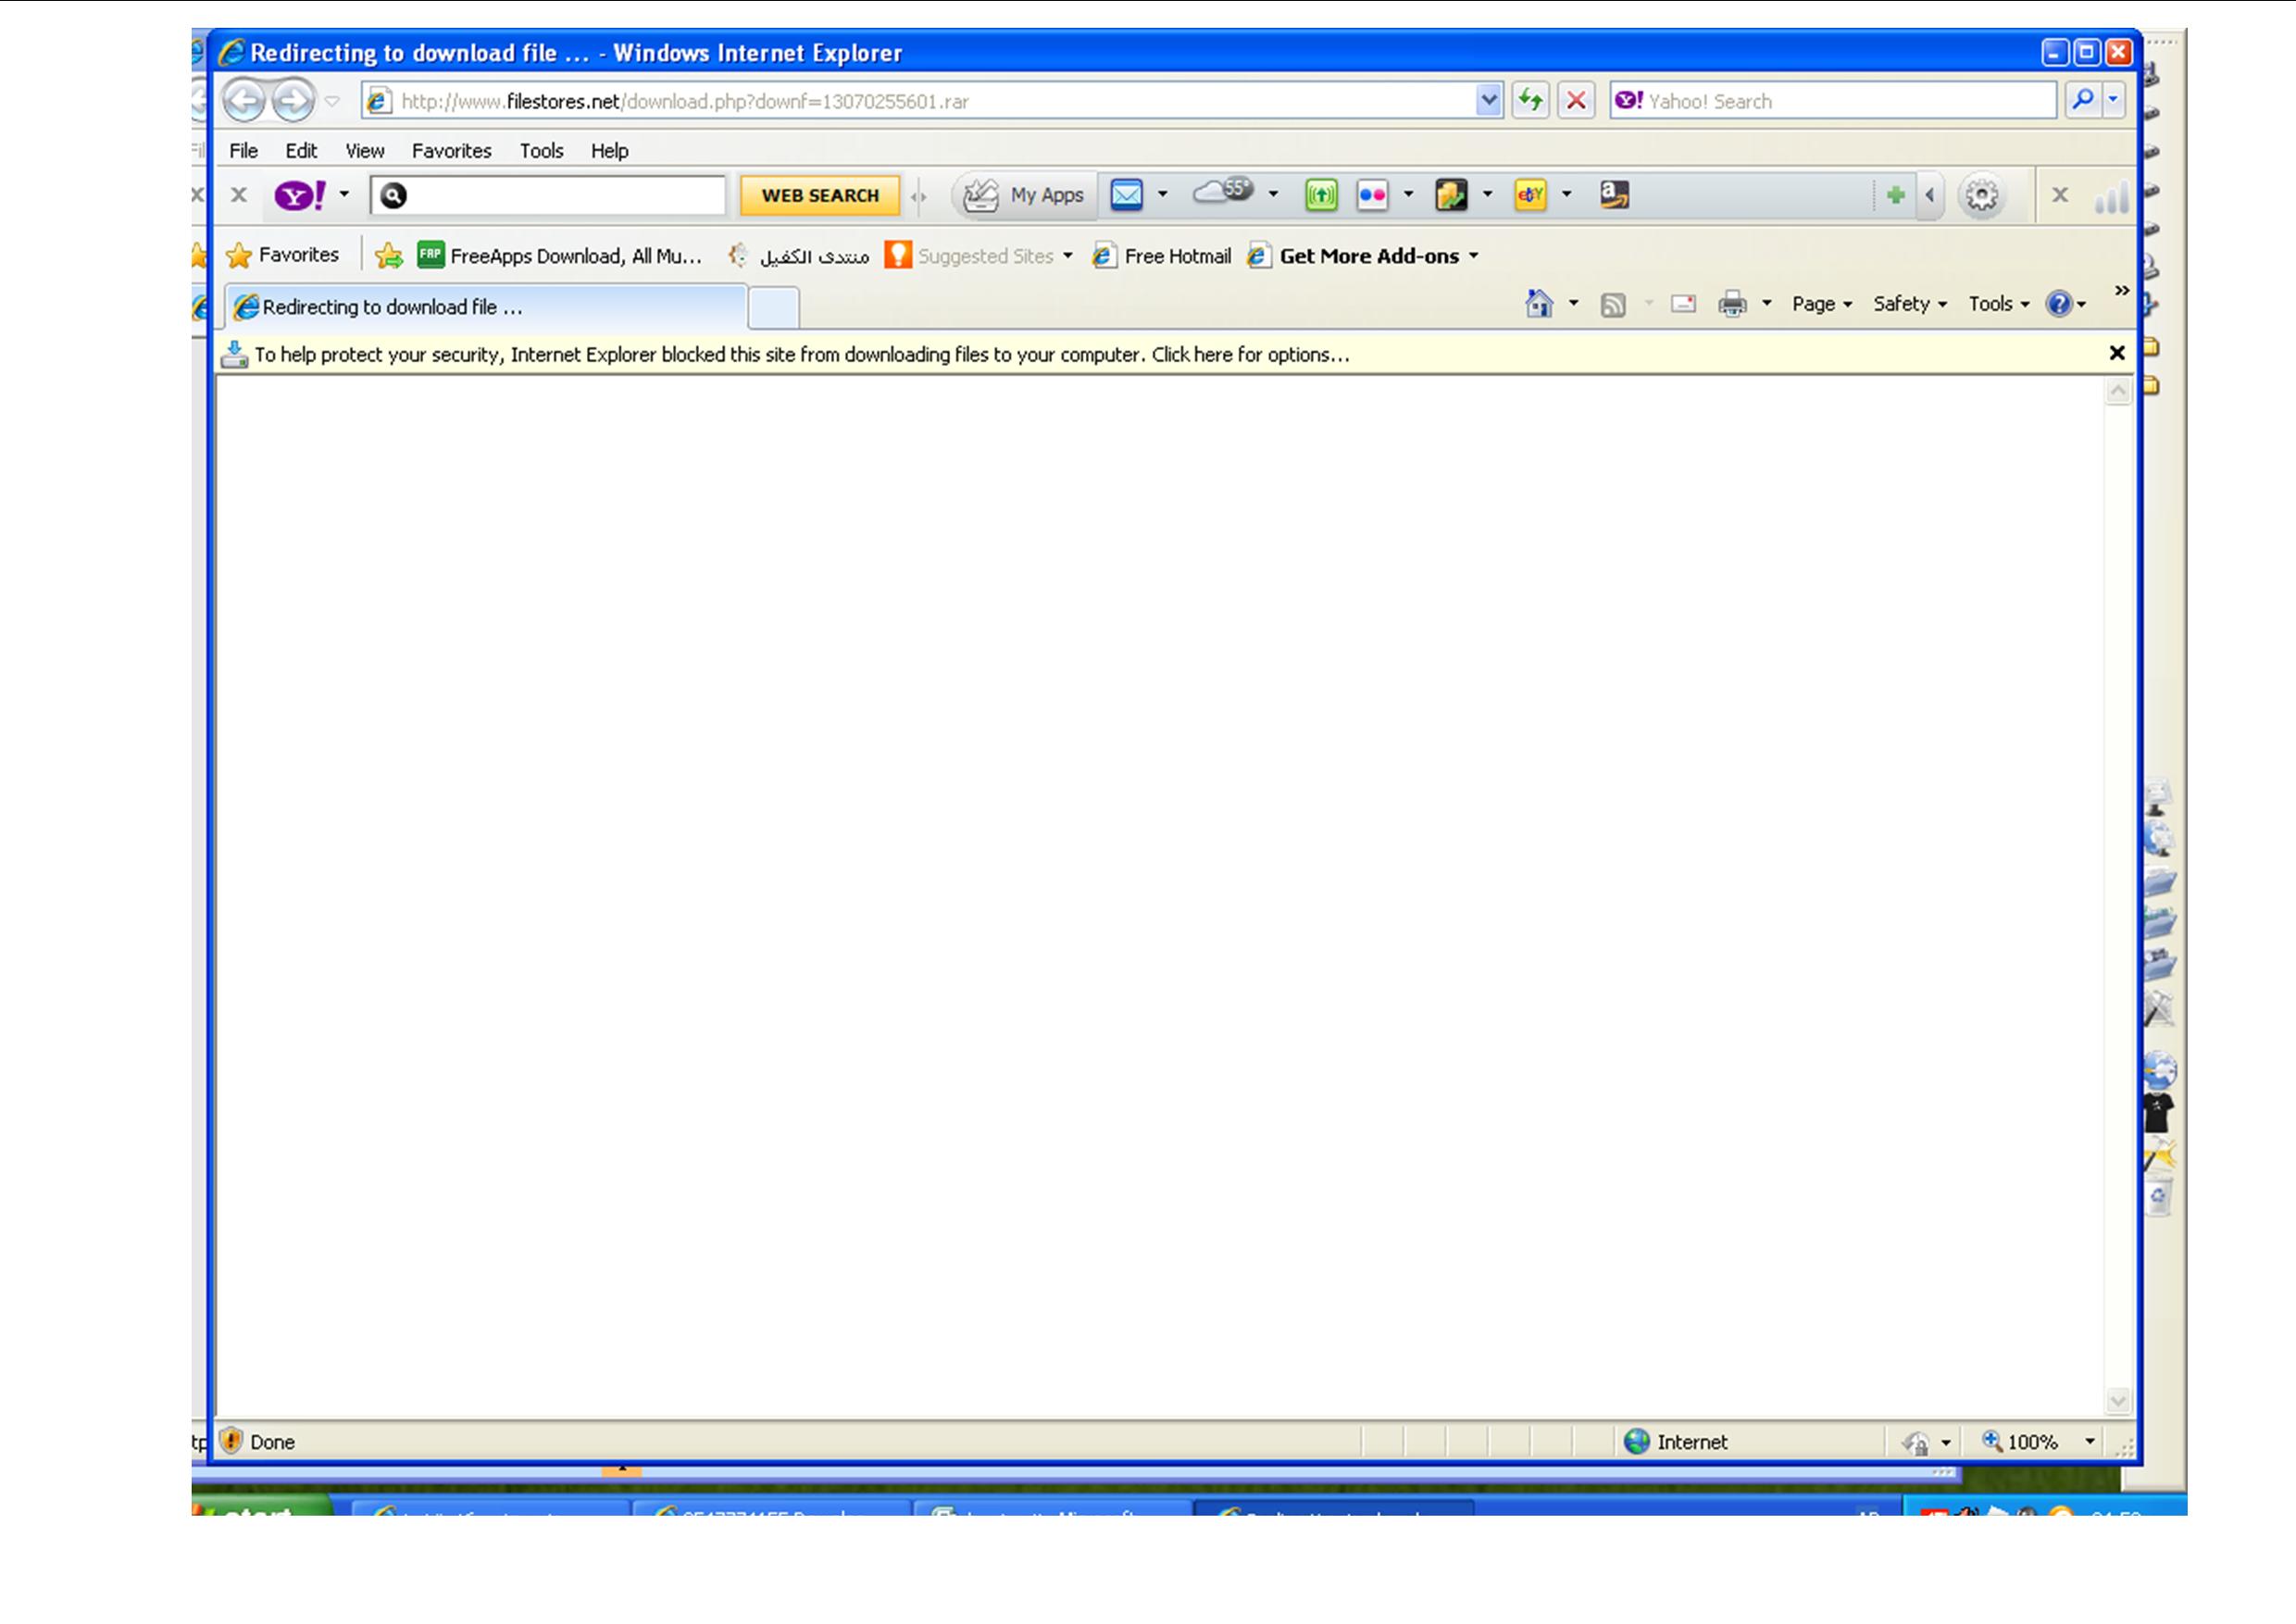2296x1624 pixels.
Task: Open the Favorites menu in menu bar
Action: 451,151
